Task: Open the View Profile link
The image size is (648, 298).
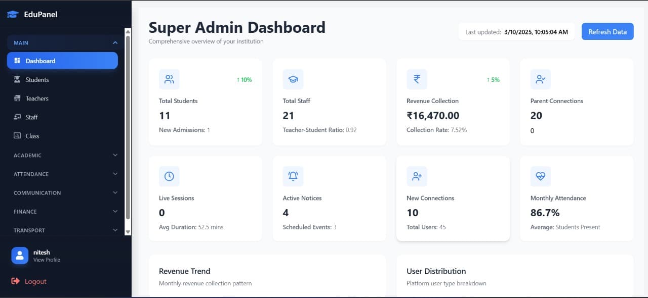Action: click(x=47, y=260)
